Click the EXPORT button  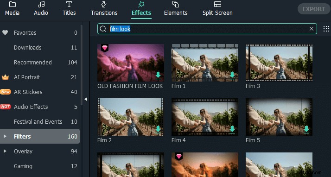coord(314,9)
